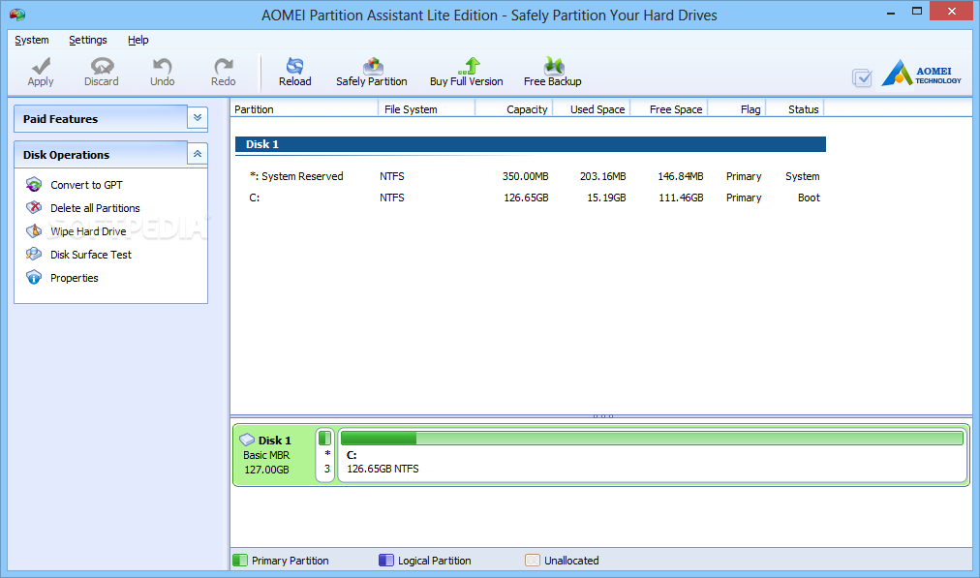Click Disk Surface Test link
The image size is (980, 578).
pos(91,255)
